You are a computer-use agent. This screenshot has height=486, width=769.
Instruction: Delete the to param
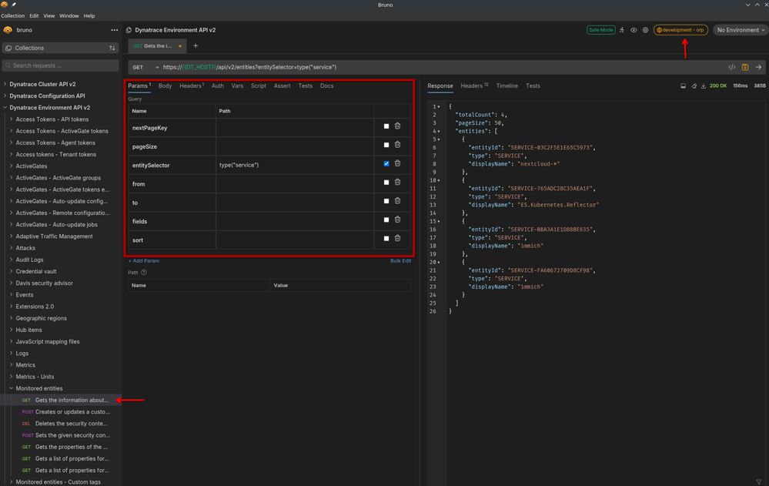tap(398, 201)
